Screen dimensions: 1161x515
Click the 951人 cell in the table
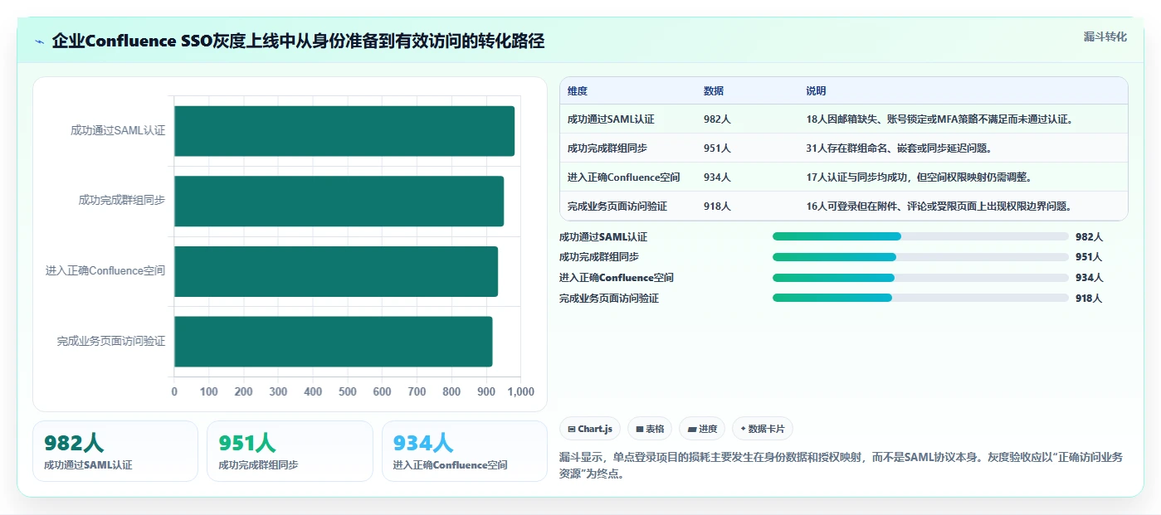[717, 148]
